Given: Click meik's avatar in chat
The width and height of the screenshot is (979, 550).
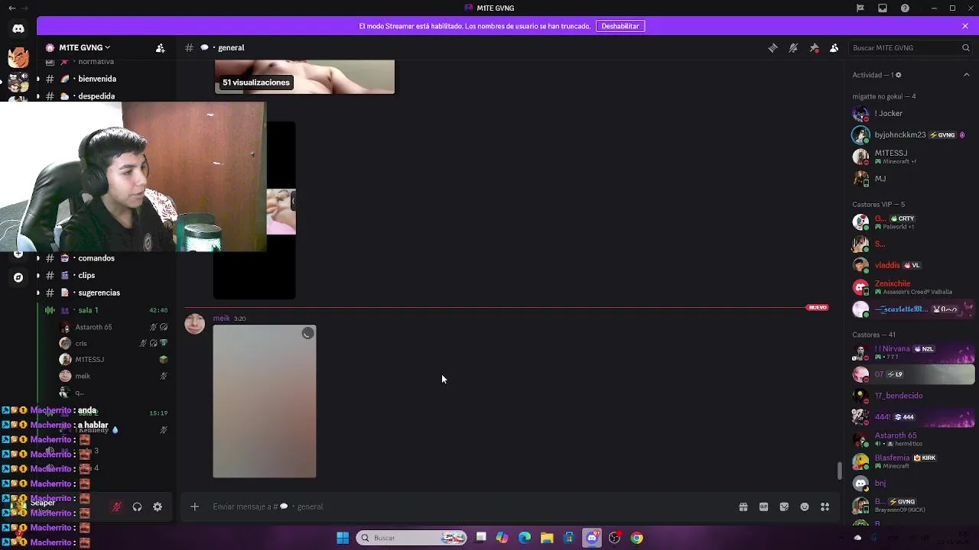Looking at the screenshot, I should (194, 324).
